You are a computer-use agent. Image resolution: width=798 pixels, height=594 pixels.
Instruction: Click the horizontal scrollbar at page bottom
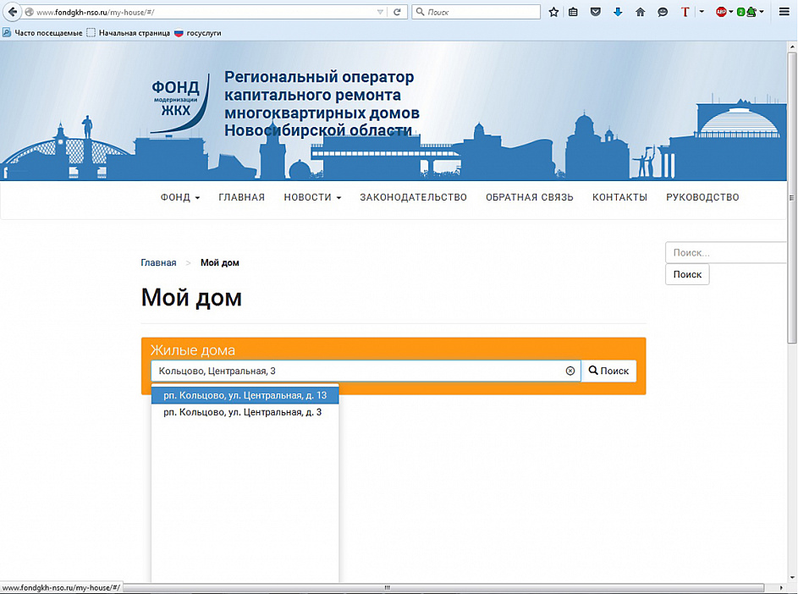387,588
